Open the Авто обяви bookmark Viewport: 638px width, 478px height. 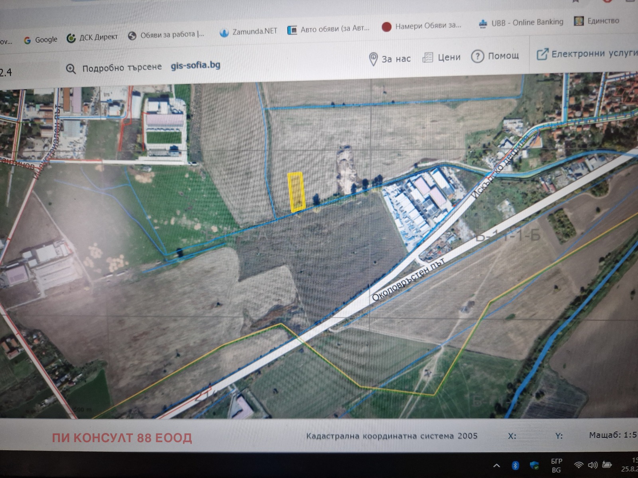(329, 29)
